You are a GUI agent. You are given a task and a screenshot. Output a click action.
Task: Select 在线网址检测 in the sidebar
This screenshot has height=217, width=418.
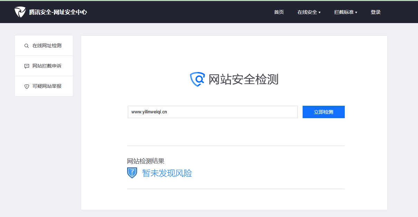pos(44,45)
